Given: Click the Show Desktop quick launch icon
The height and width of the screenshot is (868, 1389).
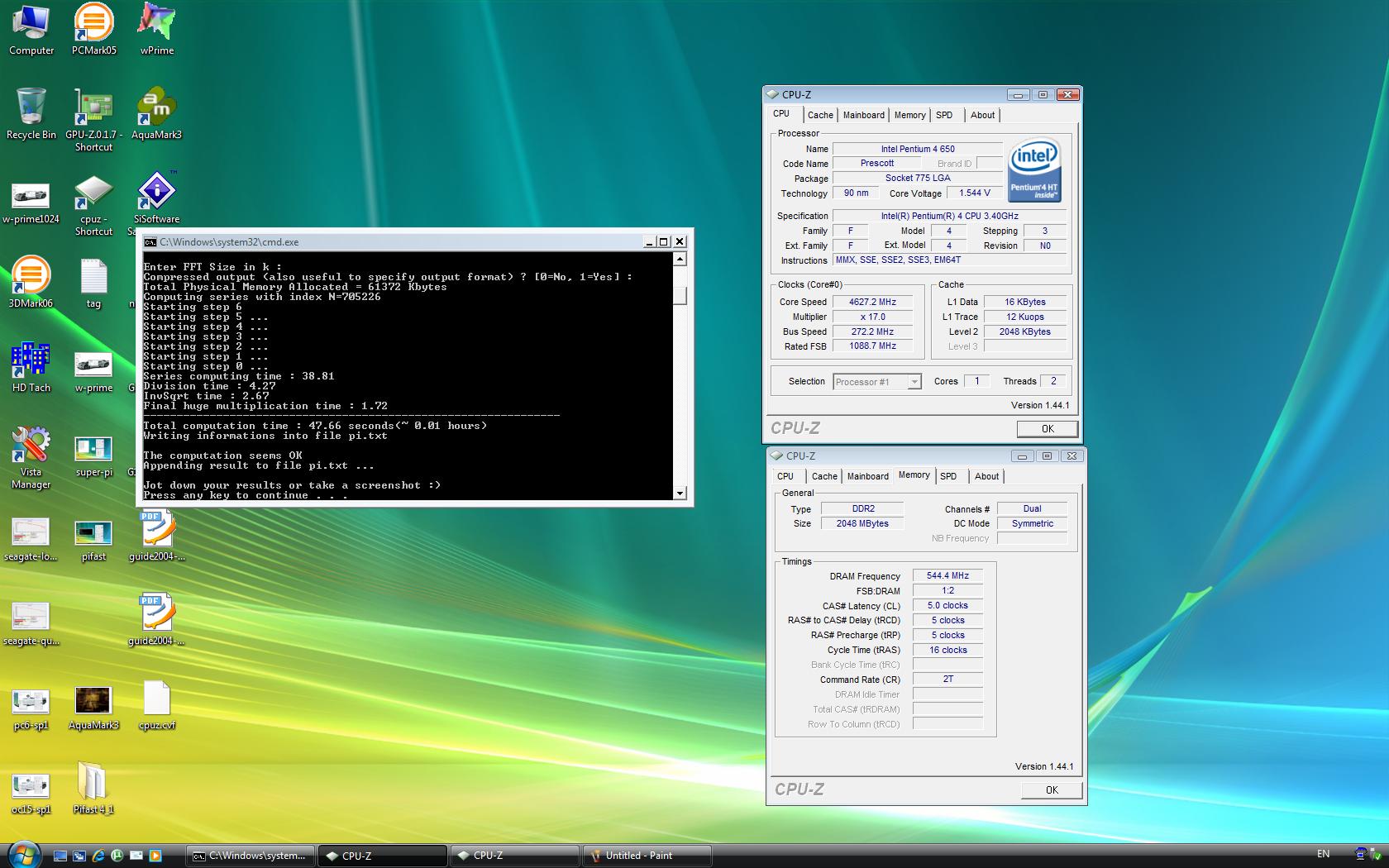Looking at the screenshot, I should pos(60,856).
